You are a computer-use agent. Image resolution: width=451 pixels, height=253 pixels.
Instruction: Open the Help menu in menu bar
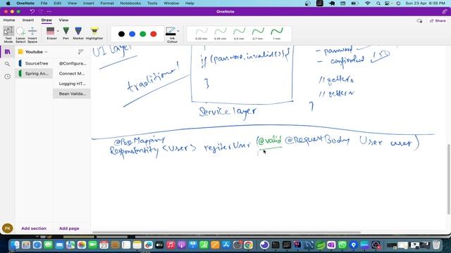(x=190, y=3)
